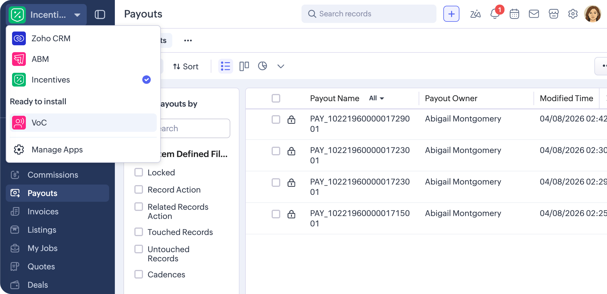Image resolution: width=607 pixels, height=294 pixels.
Task: Click in the Search records field
Action: tap(369, 14)
